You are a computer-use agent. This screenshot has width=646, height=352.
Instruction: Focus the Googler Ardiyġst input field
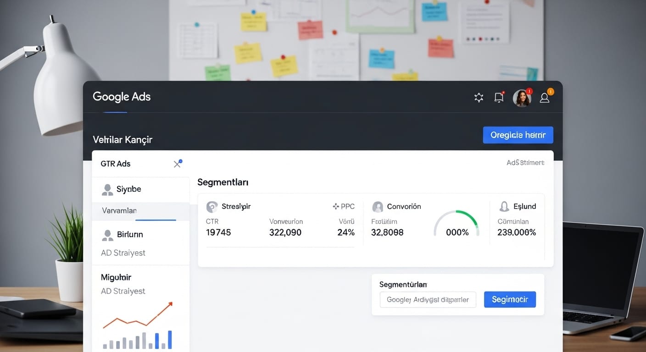pyautogui.click(x=428, y=300)
